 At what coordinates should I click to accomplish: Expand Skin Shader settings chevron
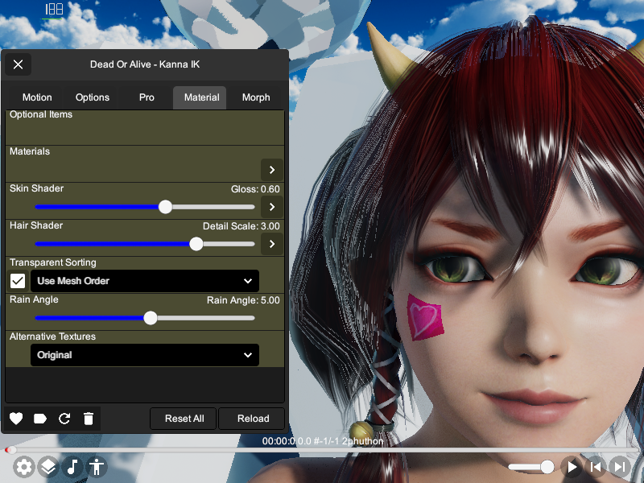click(x=272, y=207)
